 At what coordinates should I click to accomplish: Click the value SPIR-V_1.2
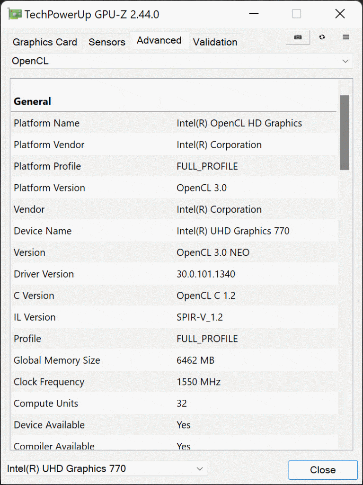coord(200,317)
